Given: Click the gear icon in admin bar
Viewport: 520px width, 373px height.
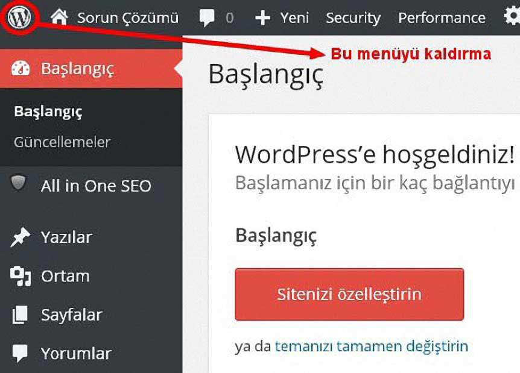Looking at the screenshot, I should (512, 16).
